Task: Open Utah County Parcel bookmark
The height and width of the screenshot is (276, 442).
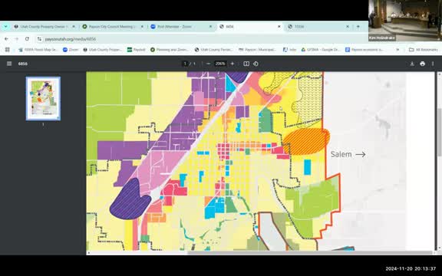Action: tap(213, 50)
